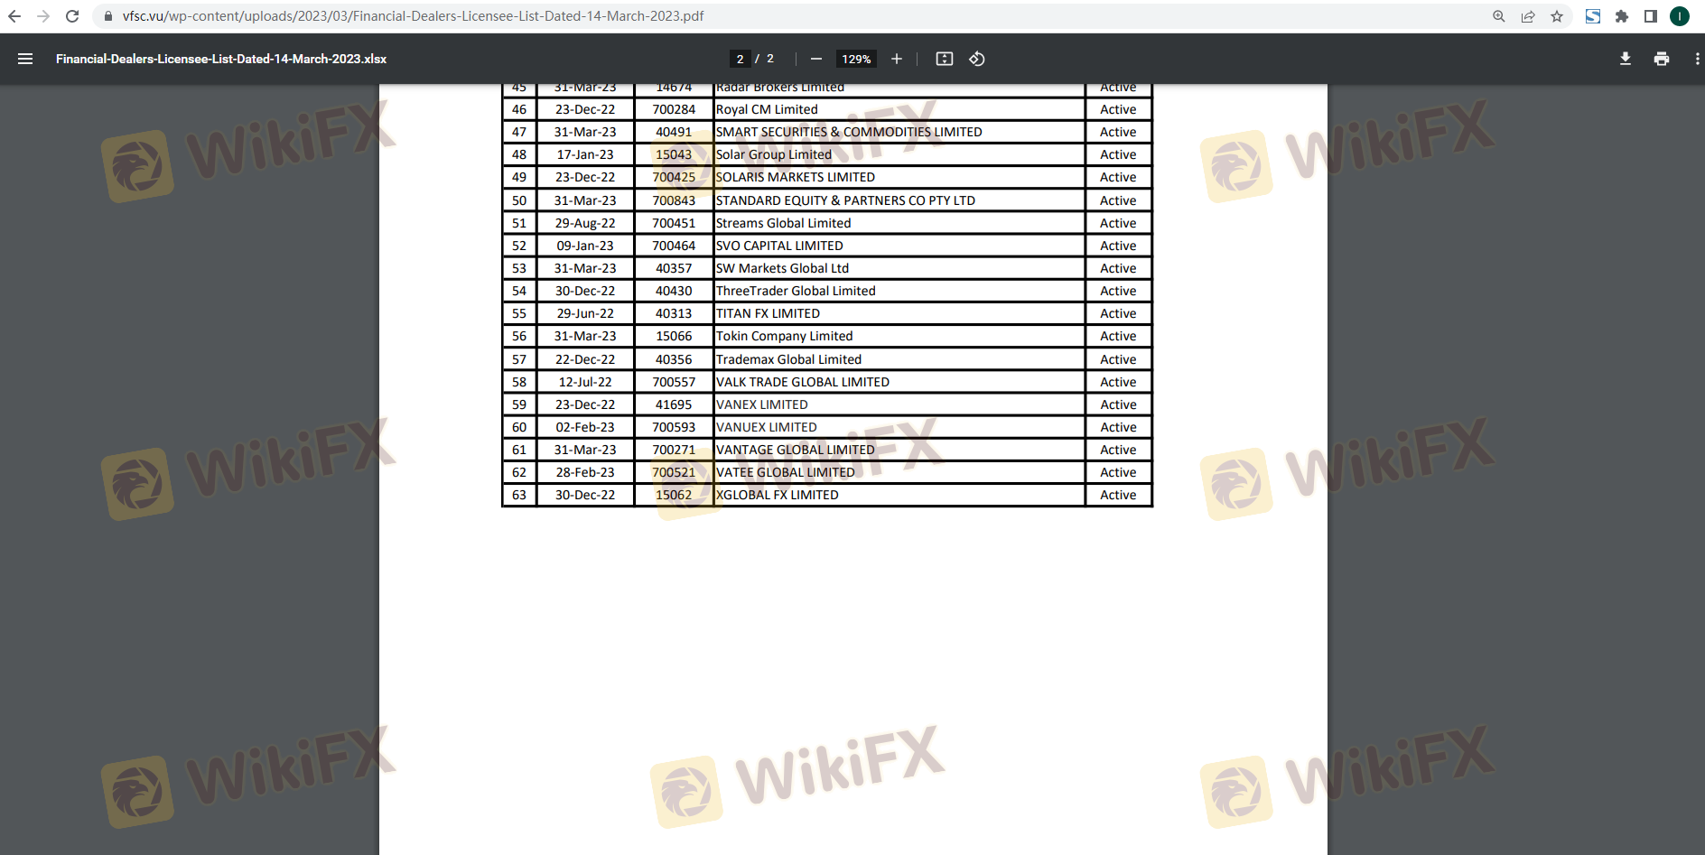Open the green profile avatar menu

tap(1680, 16)
